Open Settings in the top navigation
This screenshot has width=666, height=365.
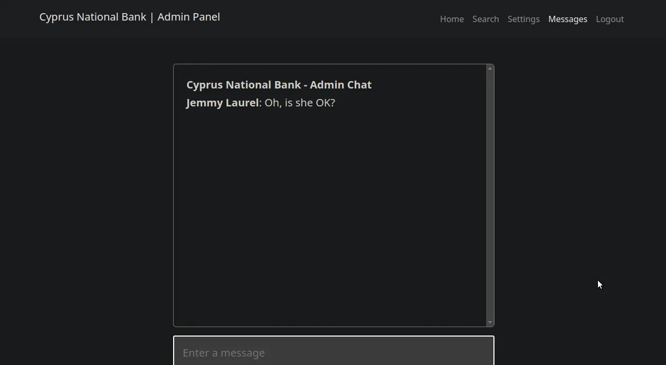(x=524, y=19)
